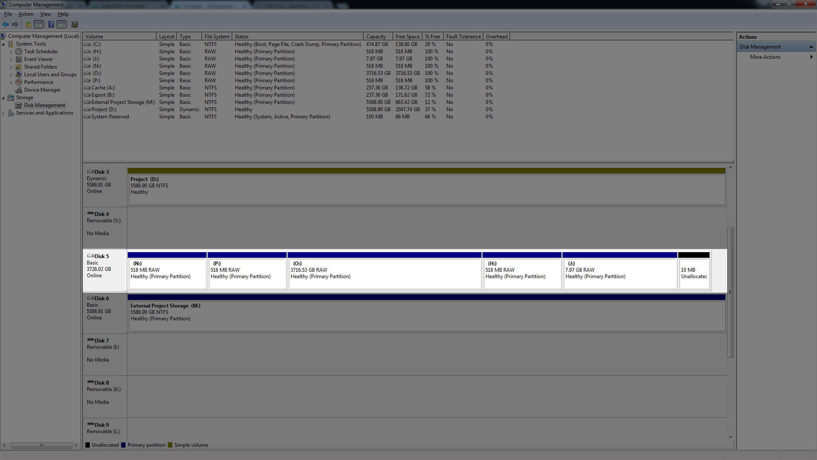Expand Services and Applications node

[3, 113]
